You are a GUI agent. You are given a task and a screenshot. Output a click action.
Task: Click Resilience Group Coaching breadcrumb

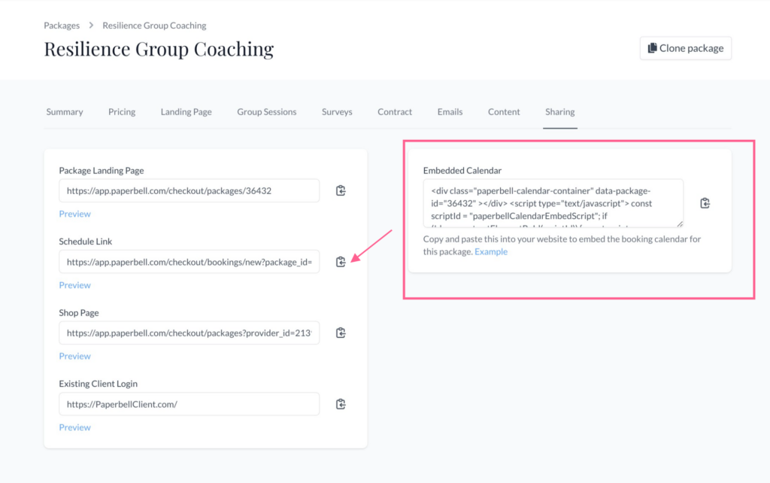(x=154, y=26)
